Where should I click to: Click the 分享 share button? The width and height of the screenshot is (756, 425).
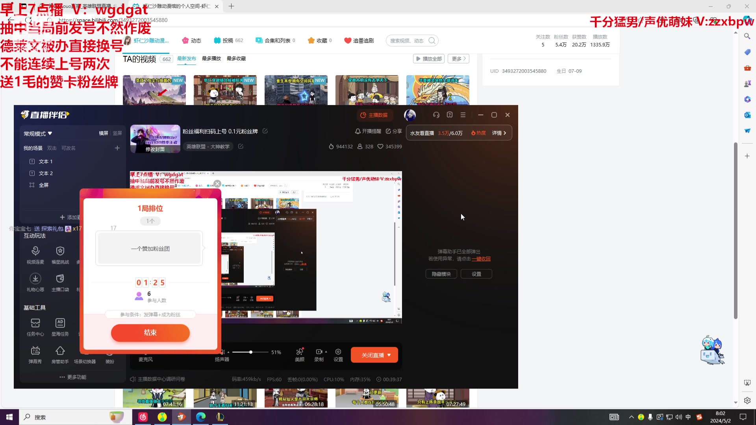point(394,131)
